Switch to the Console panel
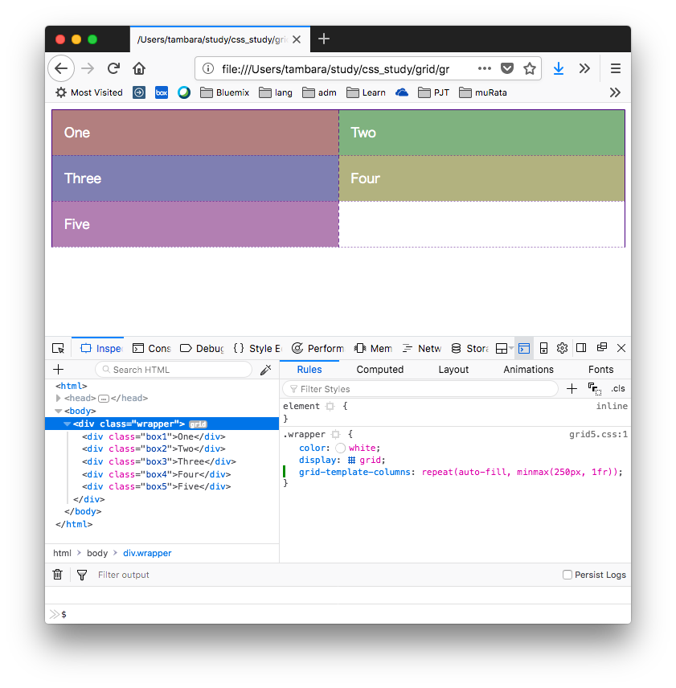 coord(151,348)
